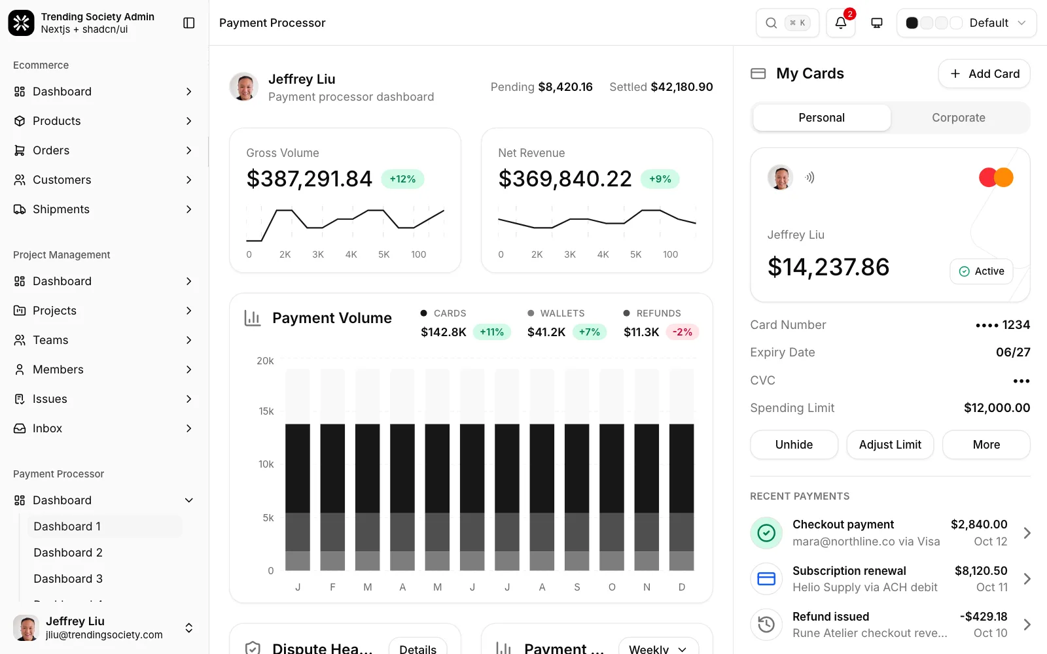Open notifications bell icon
This screenshot has width=1047, height=654.
[841, 23]
